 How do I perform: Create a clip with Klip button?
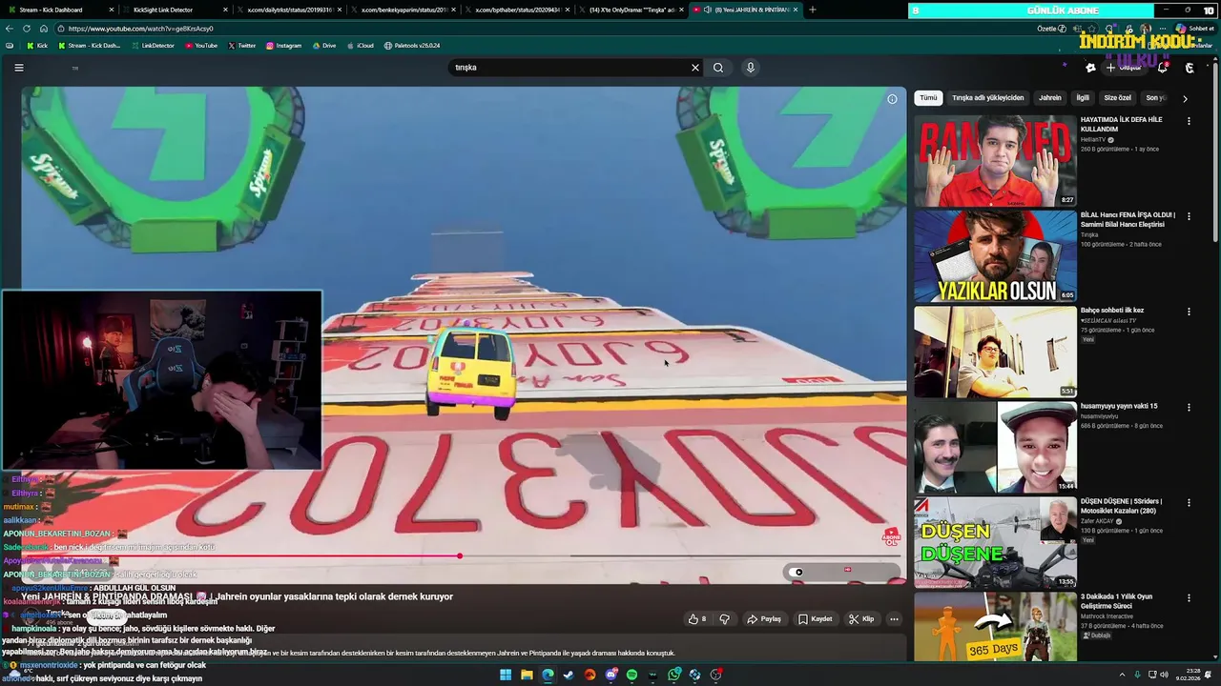coord(861,619)
